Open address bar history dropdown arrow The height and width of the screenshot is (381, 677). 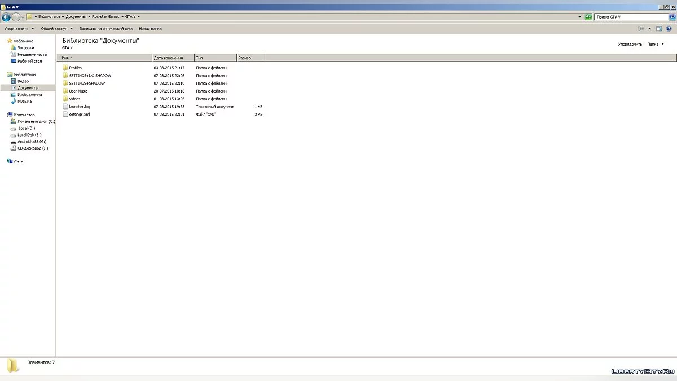(x=580, y=17)
